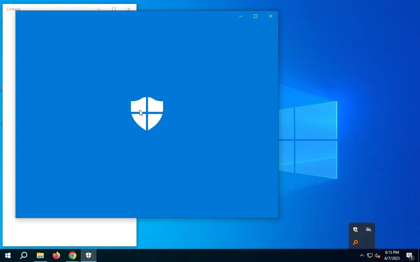Open Windows Security warning shield in tray popup
The height and width of the screenshot is (262, 420).
click(355, 229)
